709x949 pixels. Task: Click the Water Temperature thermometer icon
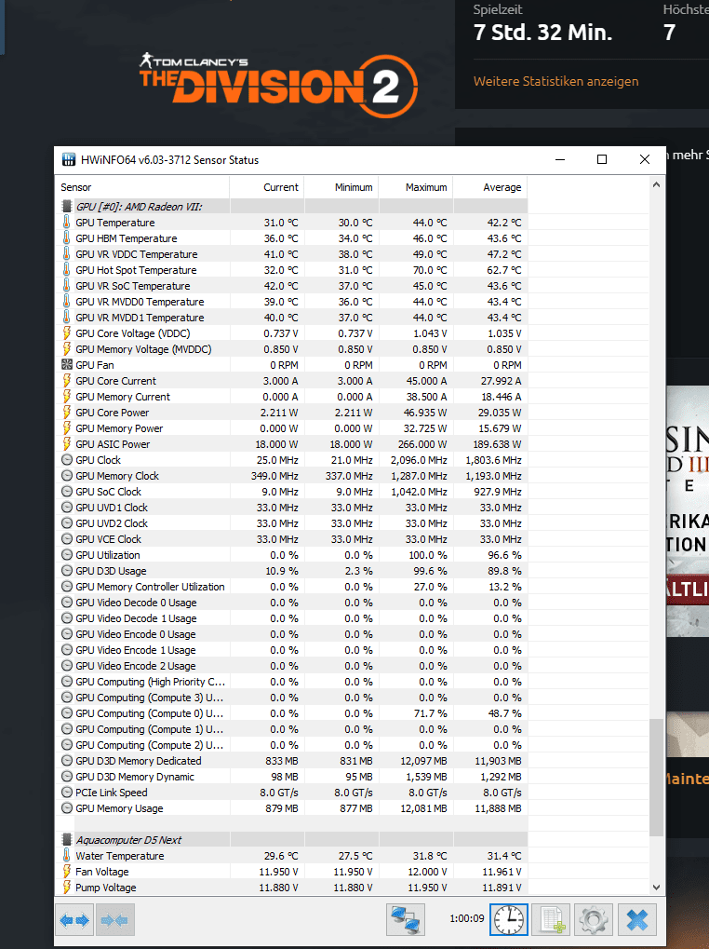66,855
